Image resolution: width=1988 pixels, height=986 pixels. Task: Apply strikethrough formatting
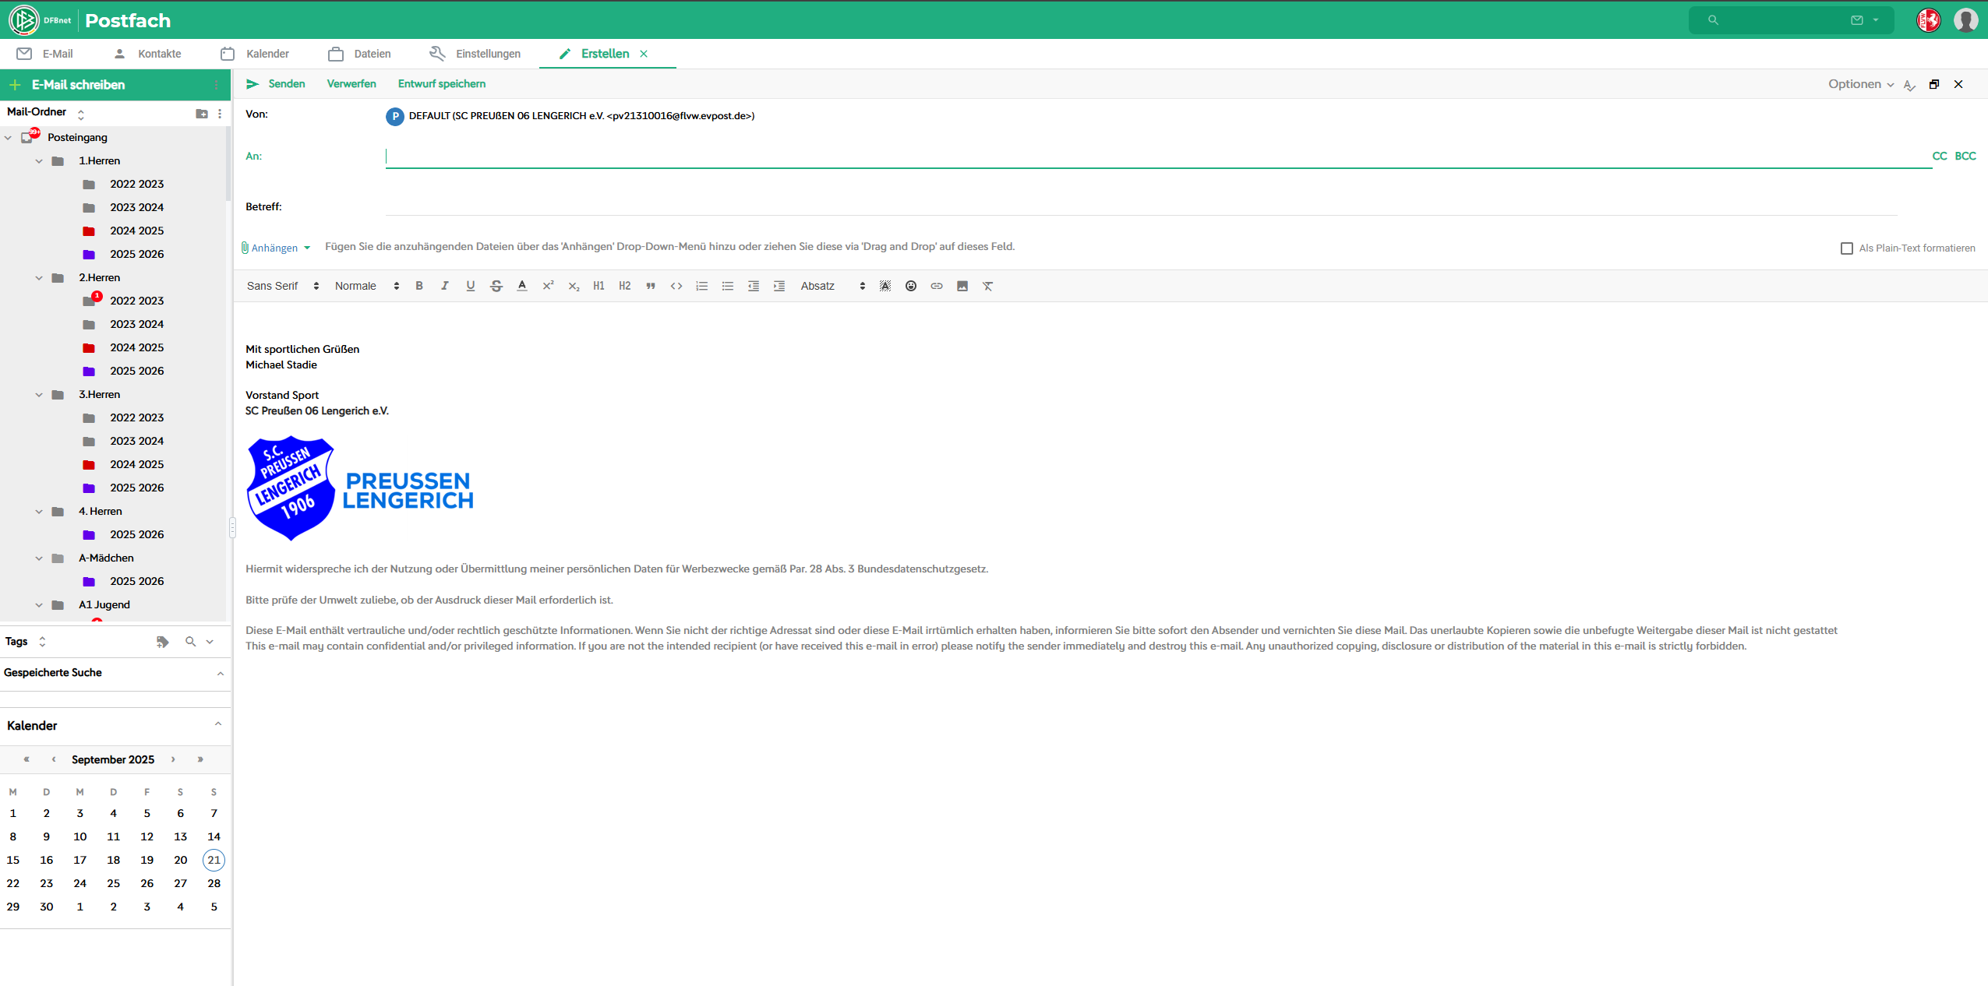496,286
